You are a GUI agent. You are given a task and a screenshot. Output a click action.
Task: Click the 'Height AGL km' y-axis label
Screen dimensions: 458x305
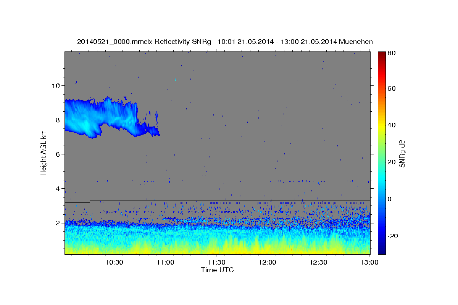[44, 153]
